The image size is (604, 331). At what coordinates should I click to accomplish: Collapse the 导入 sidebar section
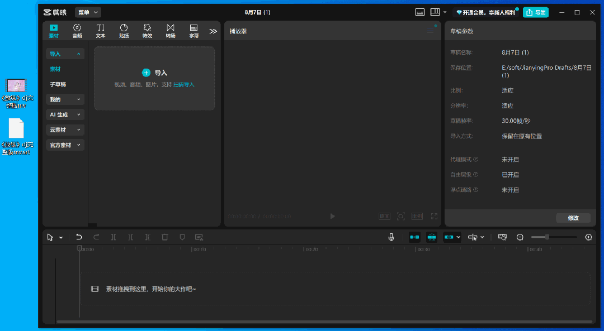tap(65, 54)
